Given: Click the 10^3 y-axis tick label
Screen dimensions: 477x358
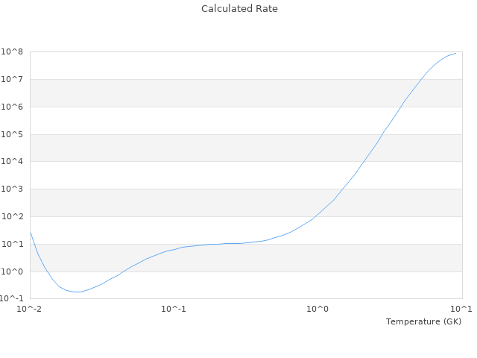Looking at the screenshot, I should [x=13, y=189].
